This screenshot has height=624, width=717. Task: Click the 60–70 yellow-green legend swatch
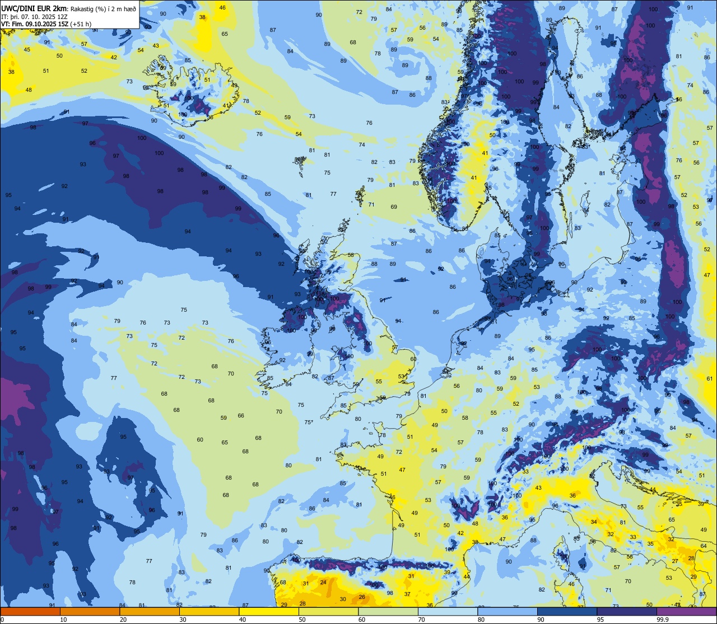pos(388,612)
